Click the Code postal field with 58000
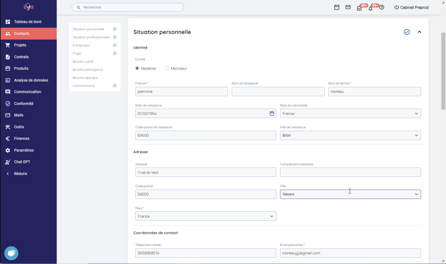The image size is (446, 264). pos(206,194)
